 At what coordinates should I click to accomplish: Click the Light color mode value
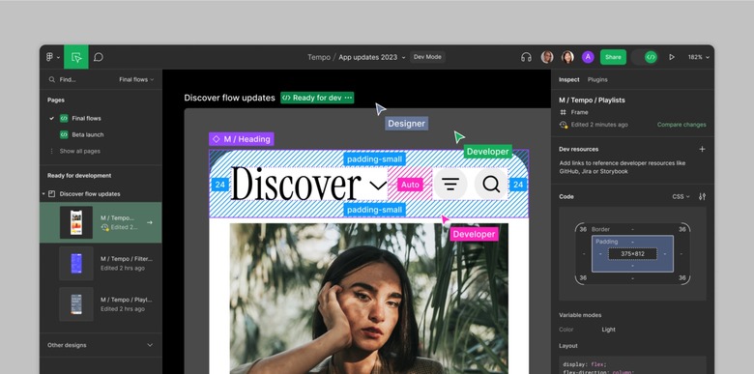pos(608,330)
